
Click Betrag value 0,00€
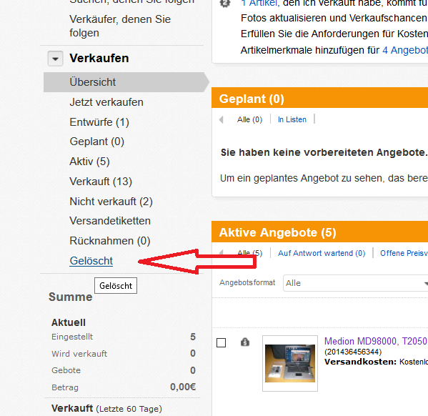[x=183, y=387]
